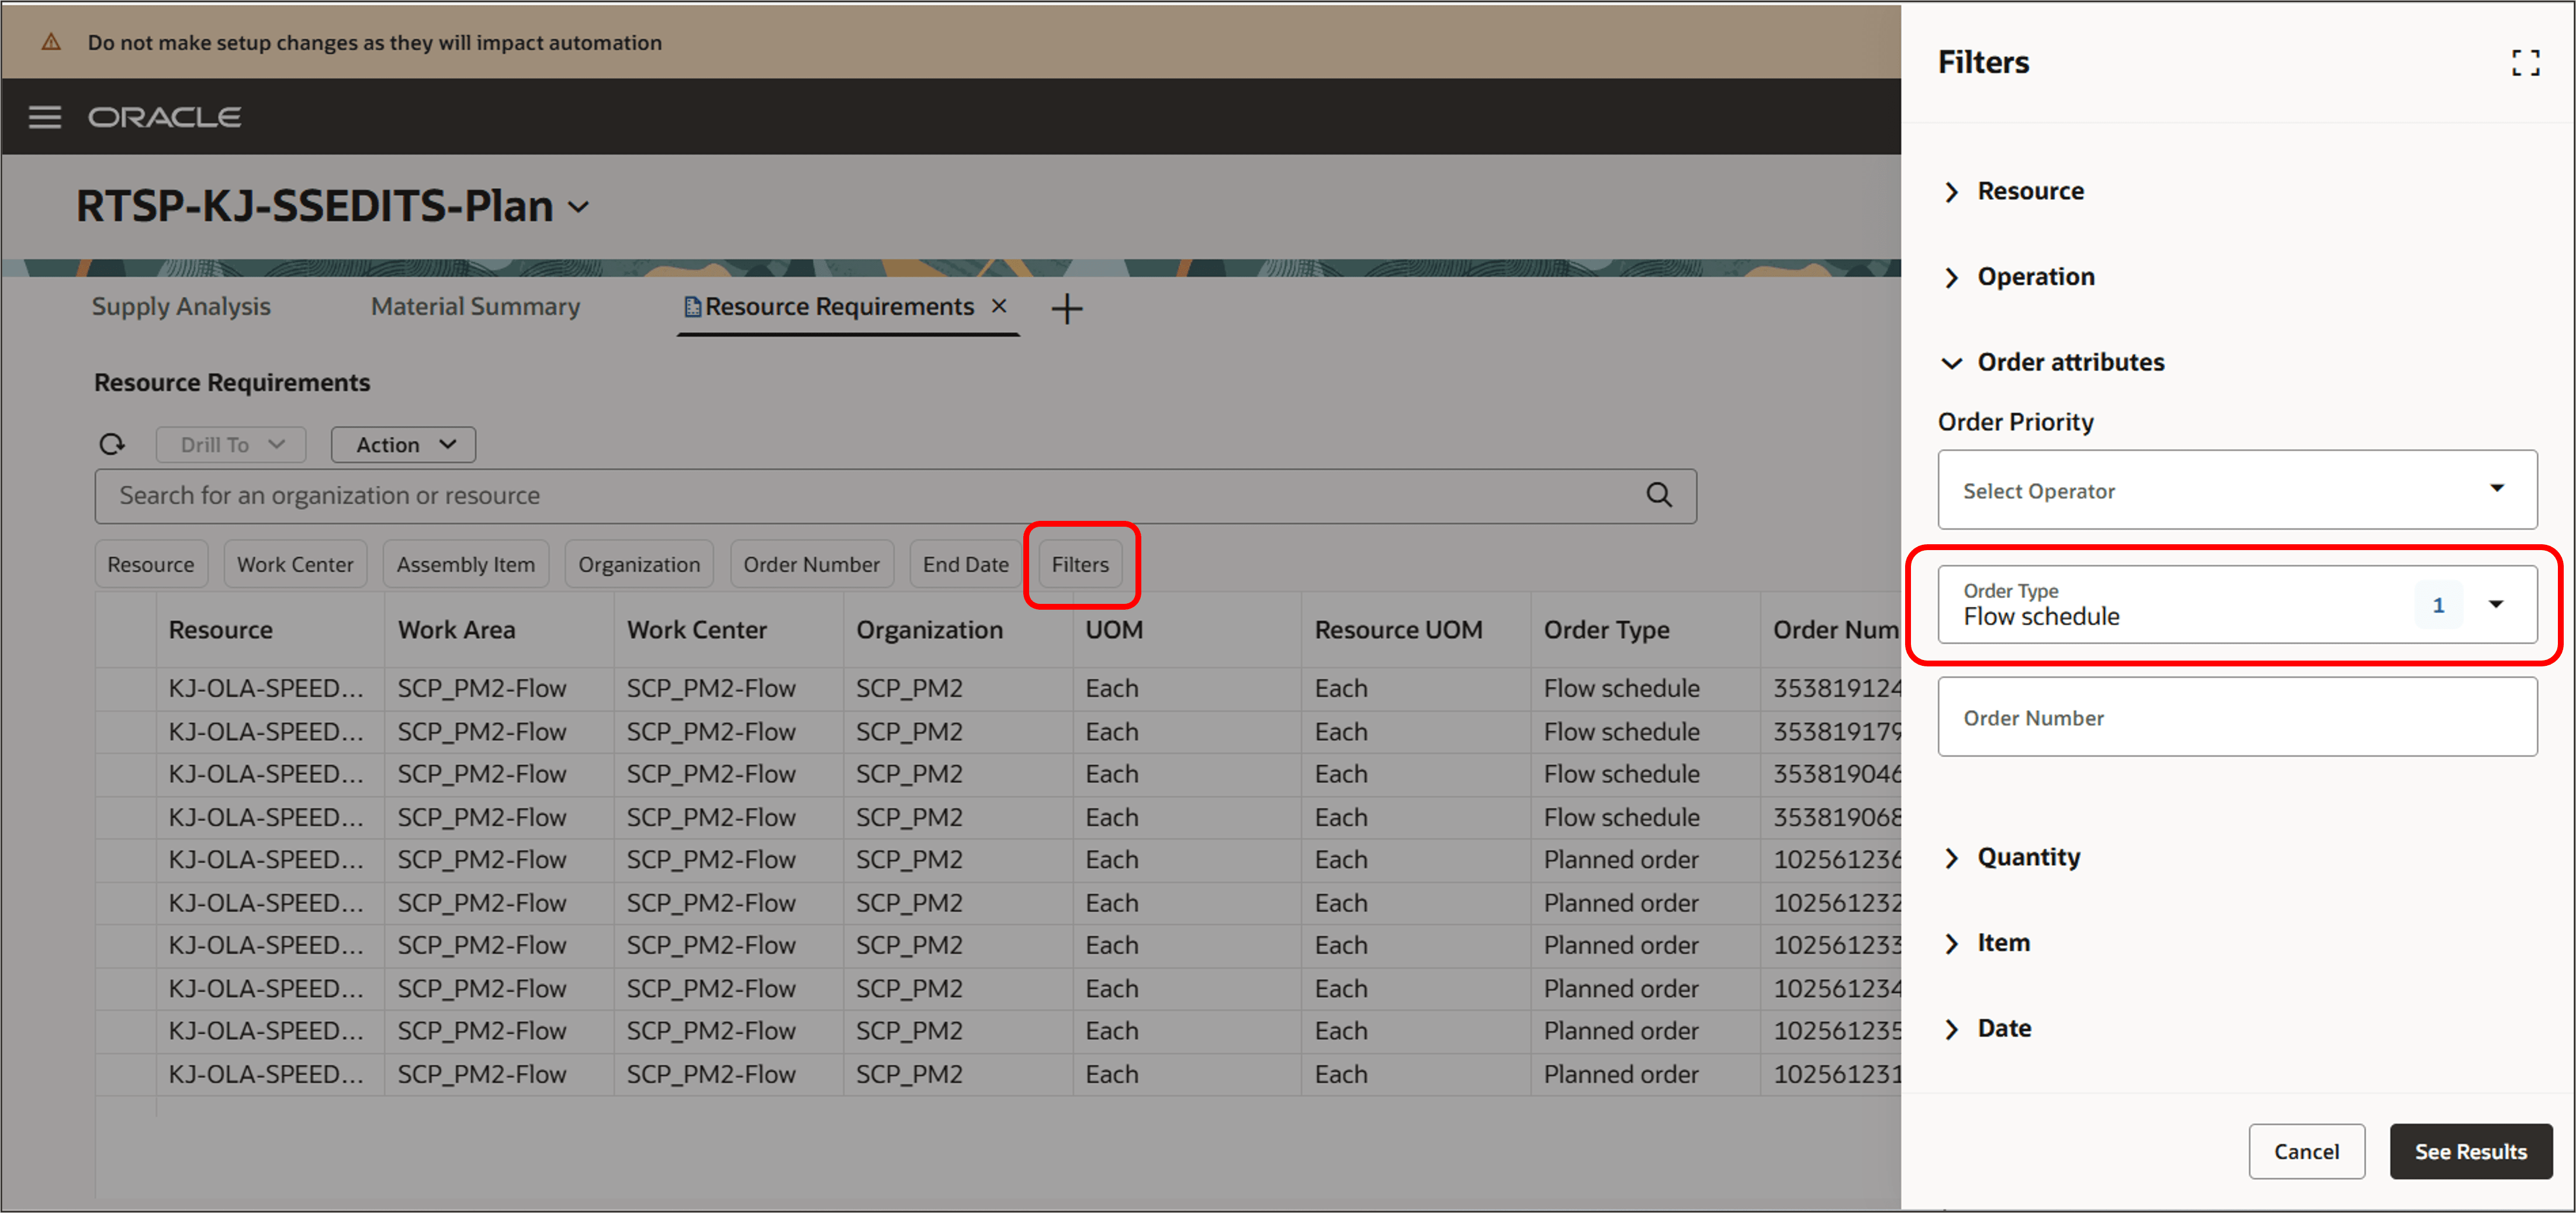Expand the Filters panel to fullscreen
Image resolution: width=2576 pixels, height=1213 pixels.
click(2526, 62)
